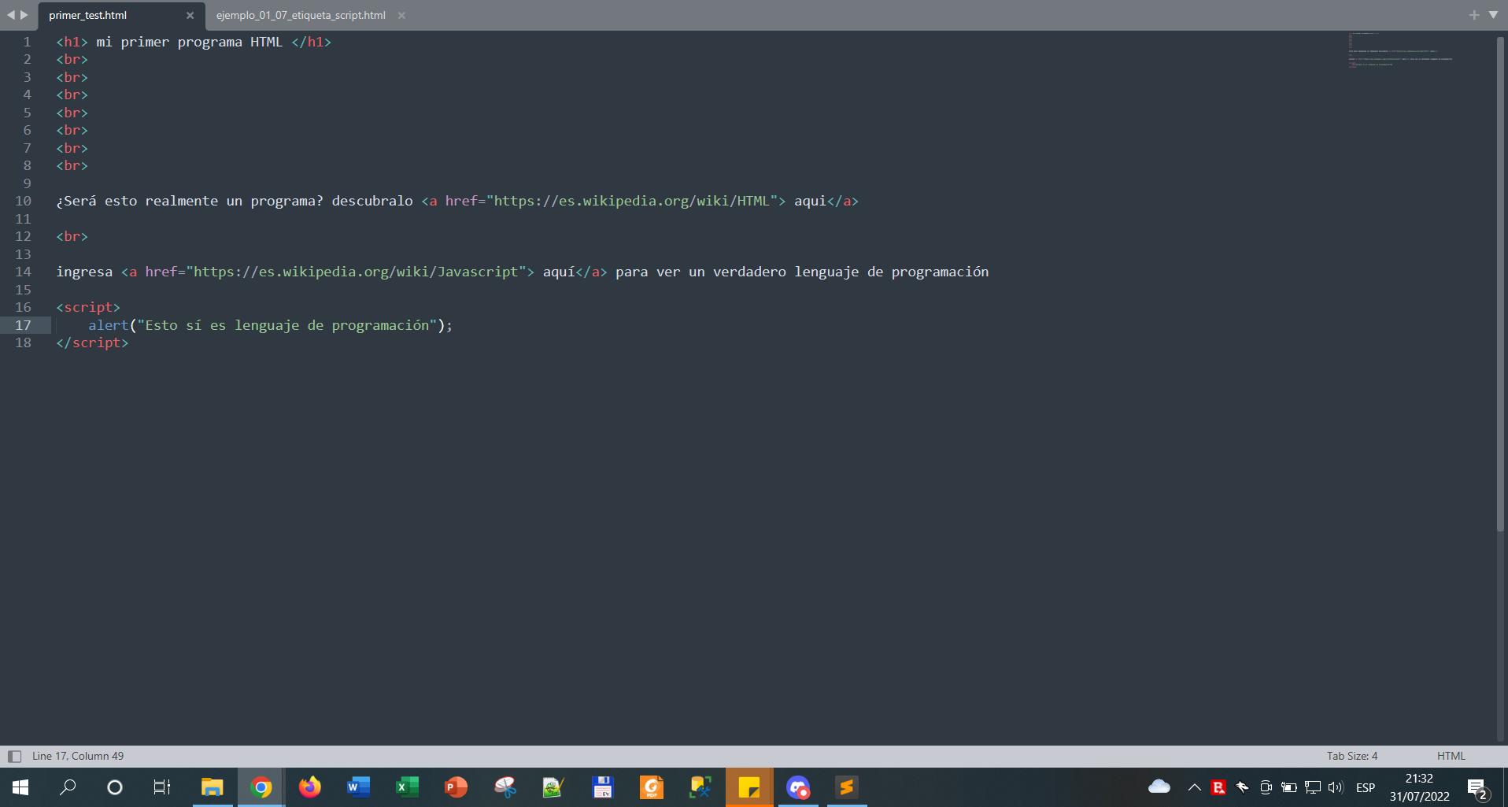Click the br tag on line 12
The height and width of the screenshot is (807, 1508).
pyautogui.click(x=72, y=236)
